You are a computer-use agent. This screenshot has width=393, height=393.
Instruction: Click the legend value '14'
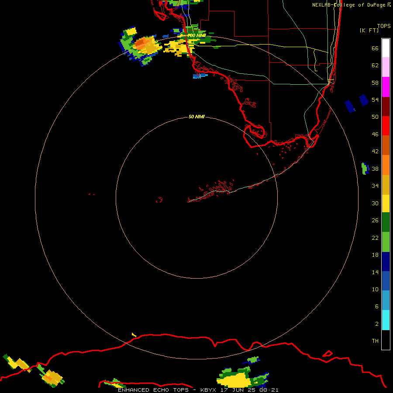(375, 272)
